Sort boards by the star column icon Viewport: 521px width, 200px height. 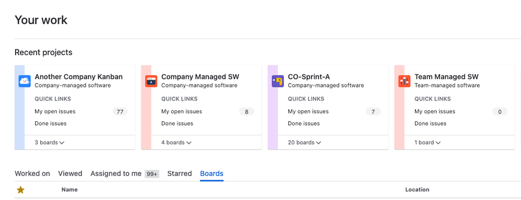pyautogui.click(x=20, y=190)
